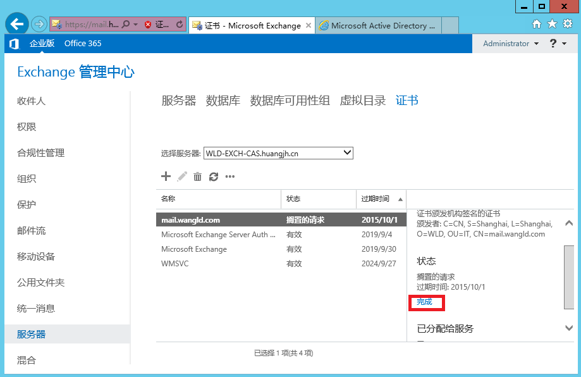Open the help question mark menu

tap(557, 44)
